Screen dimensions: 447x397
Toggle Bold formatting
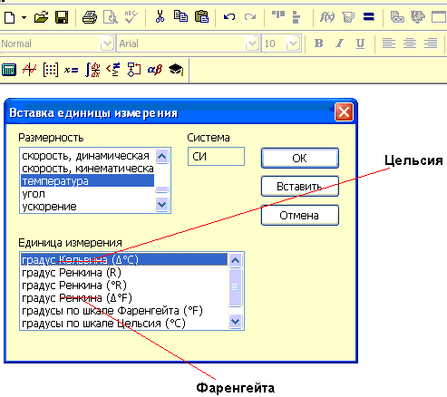point(319,44)
